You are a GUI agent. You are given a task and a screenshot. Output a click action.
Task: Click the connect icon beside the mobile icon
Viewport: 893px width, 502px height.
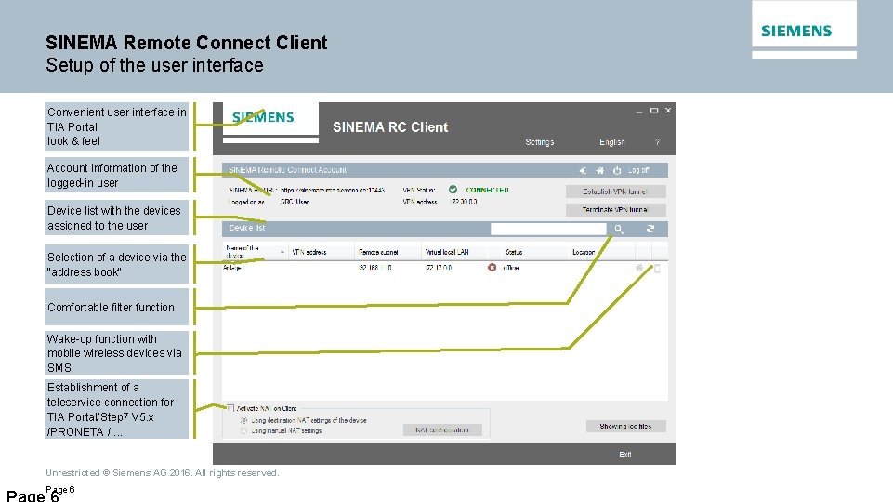[x=639, y=268]
